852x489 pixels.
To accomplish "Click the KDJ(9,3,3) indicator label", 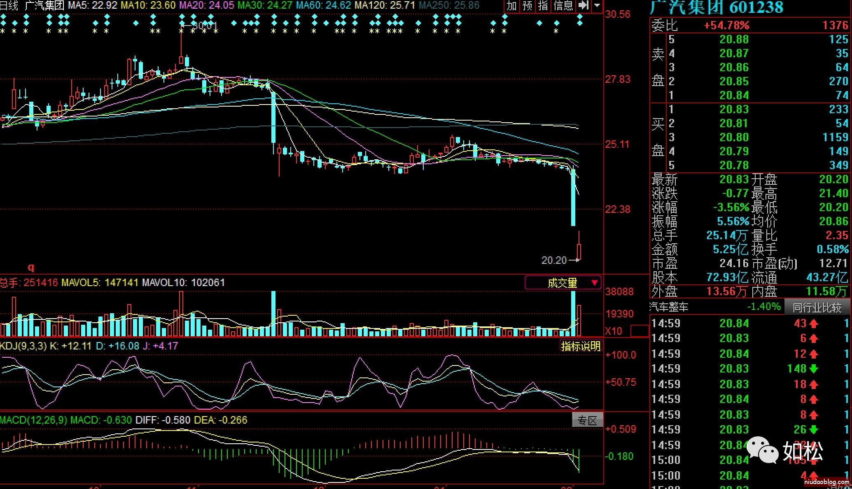I will point(23,346).
